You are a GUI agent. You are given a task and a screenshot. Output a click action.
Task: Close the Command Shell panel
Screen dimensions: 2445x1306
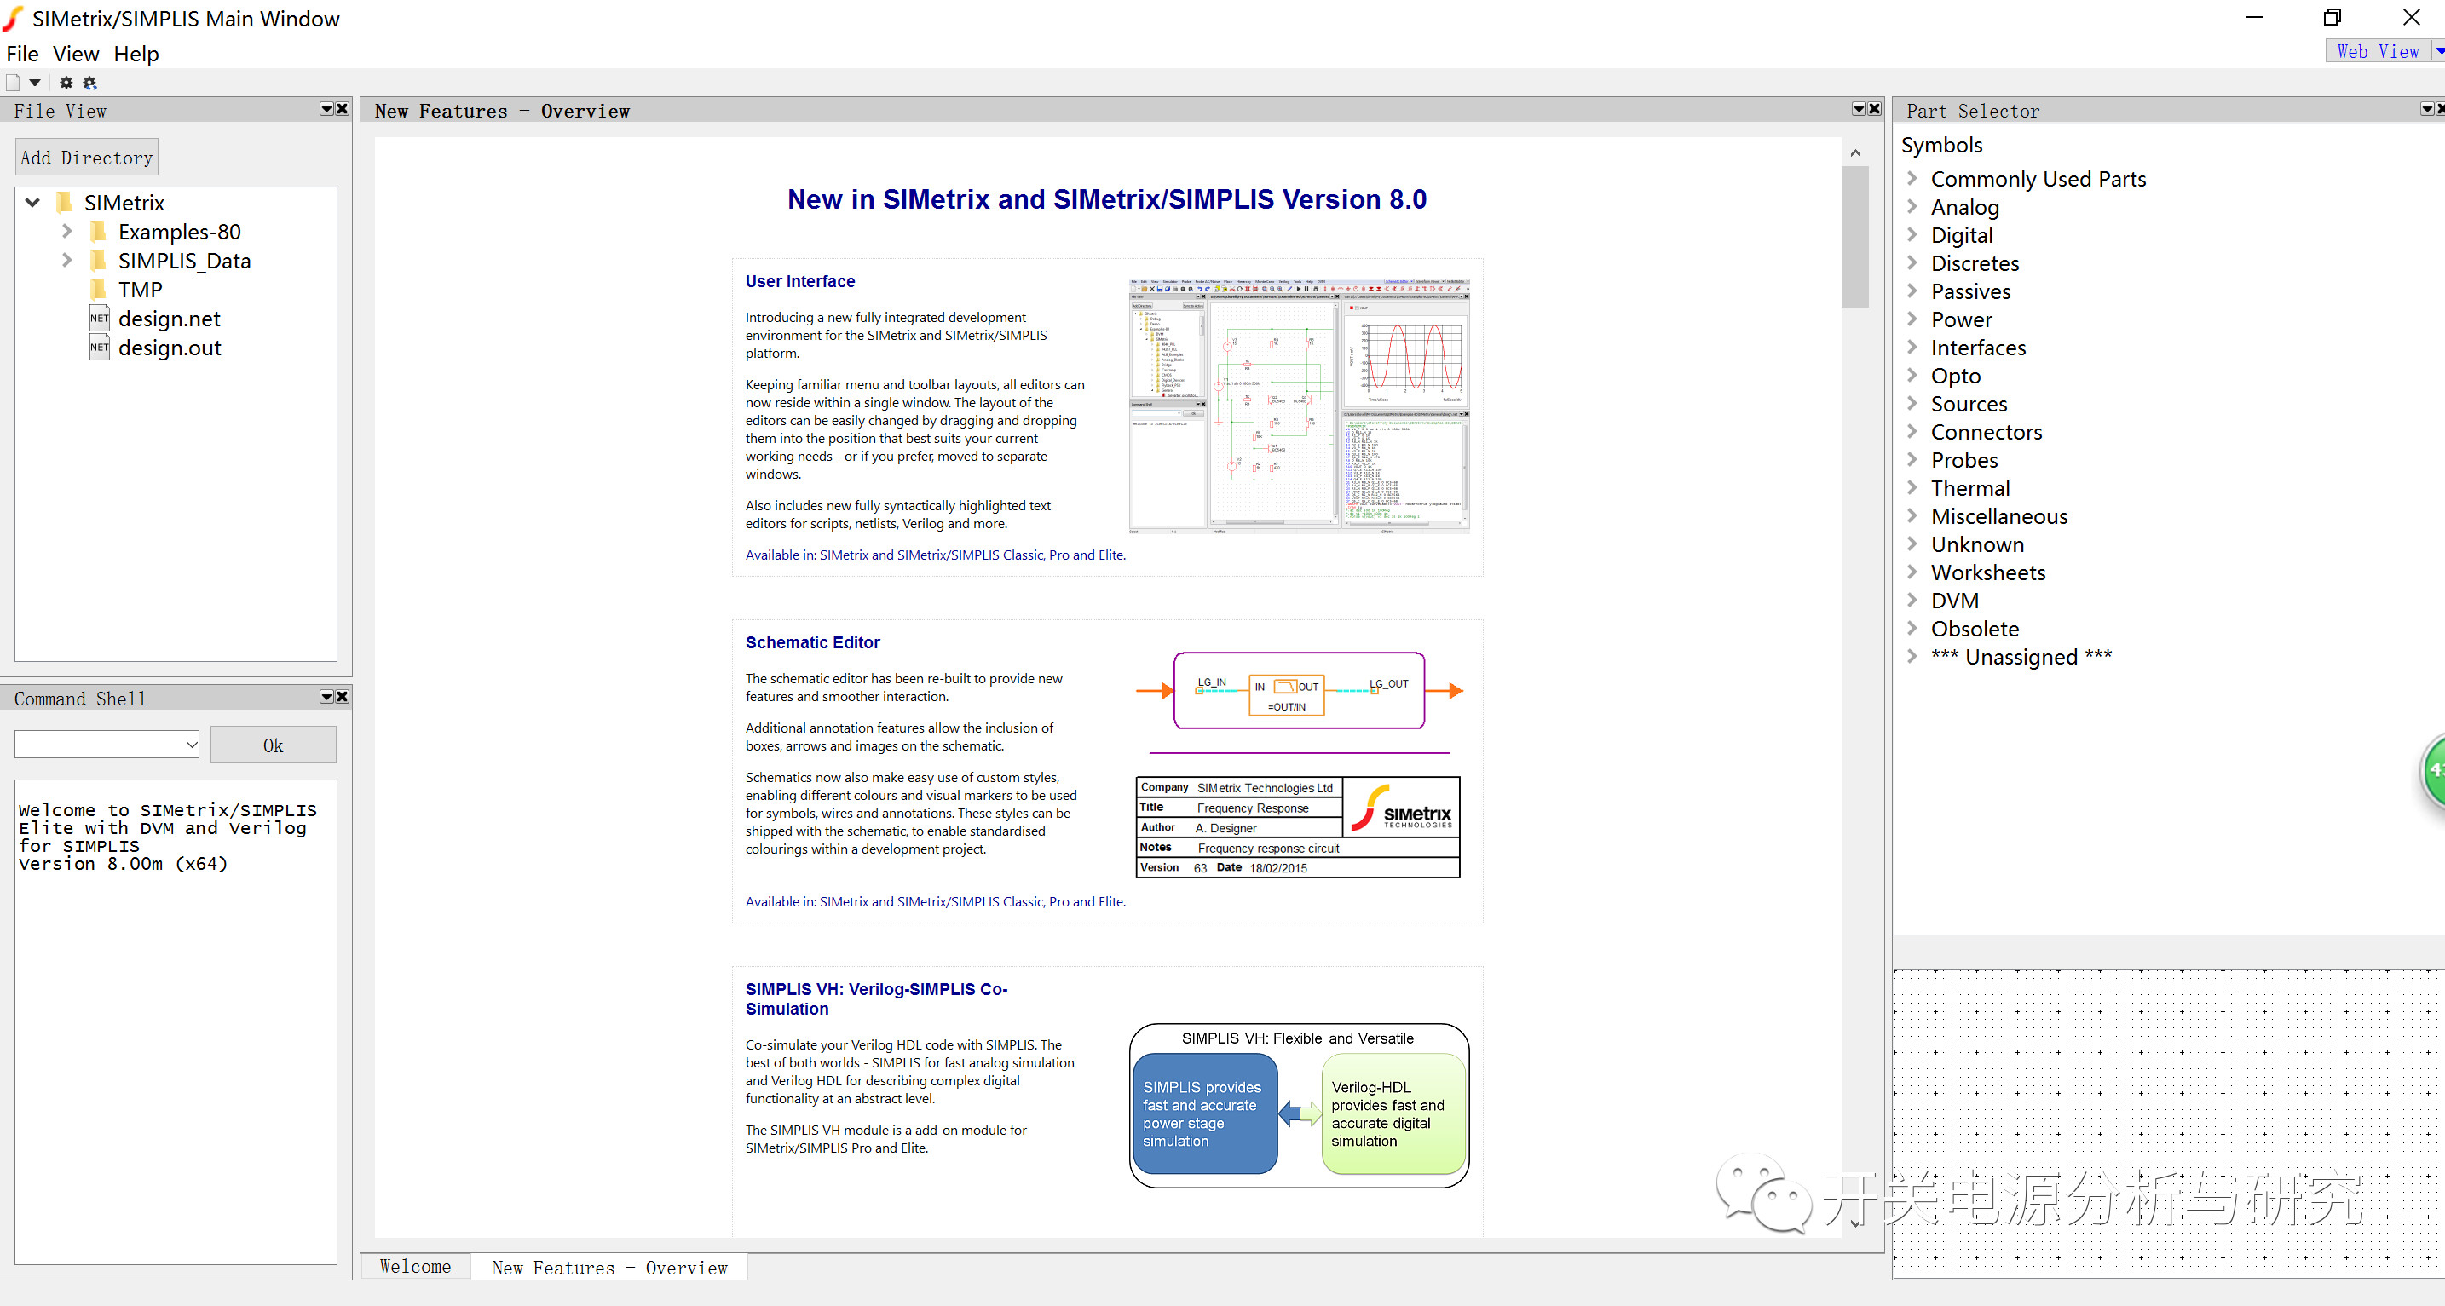pyautogui.click(x=343, y=697)
